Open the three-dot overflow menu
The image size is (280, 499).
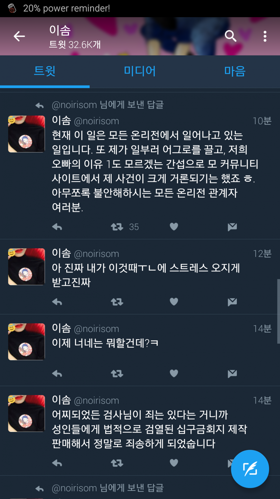pos(265,36)
